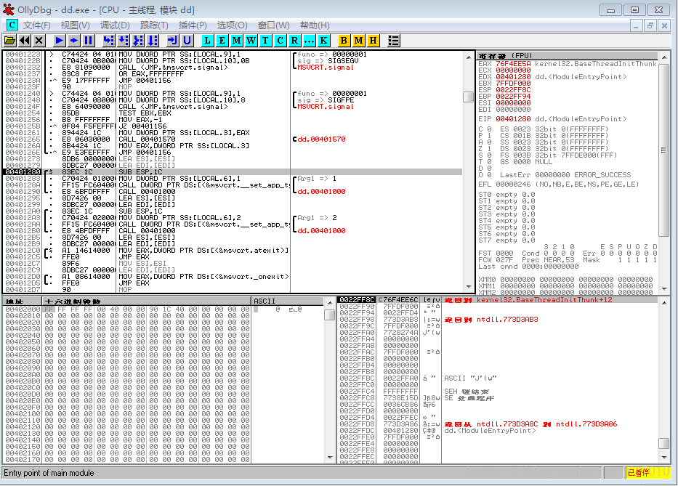Click Execute till return icon
Image resolution: width=678 pixels, height=486 pixels.
click(x=172, y=41)
